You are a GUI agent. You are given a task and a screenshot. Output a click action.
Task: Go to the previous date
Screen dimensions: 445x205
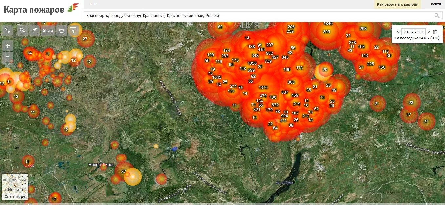(398, 32)
